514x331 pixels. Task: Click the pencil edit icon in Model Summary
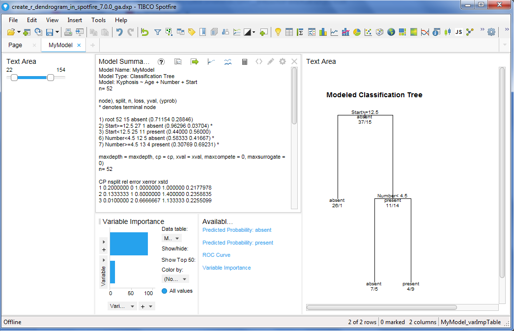point(270,61)
